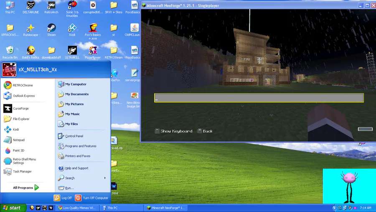Open Task Manager from Start menu
376x212 pixels.
18,172
